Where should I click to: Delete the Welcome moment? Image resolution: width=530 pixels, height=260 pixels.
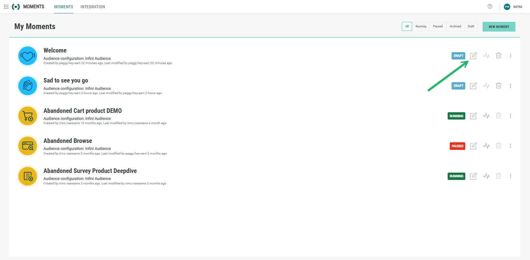[x=498, y=56]
